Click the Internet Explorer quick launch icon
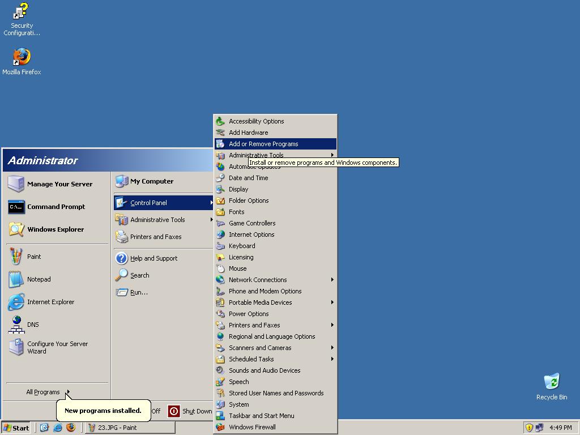Viewport: 580px width, 435px height. pos(58,428)
